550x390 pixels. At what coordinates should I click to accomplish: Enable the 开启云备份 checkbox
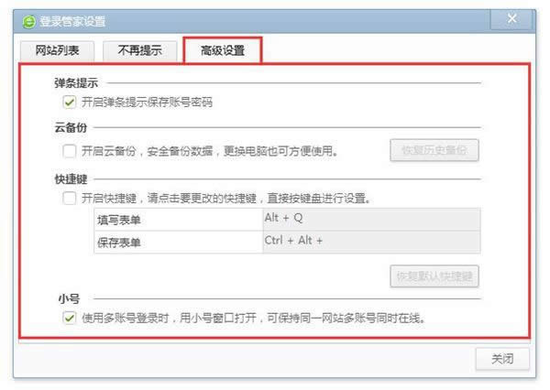(69, 151)
